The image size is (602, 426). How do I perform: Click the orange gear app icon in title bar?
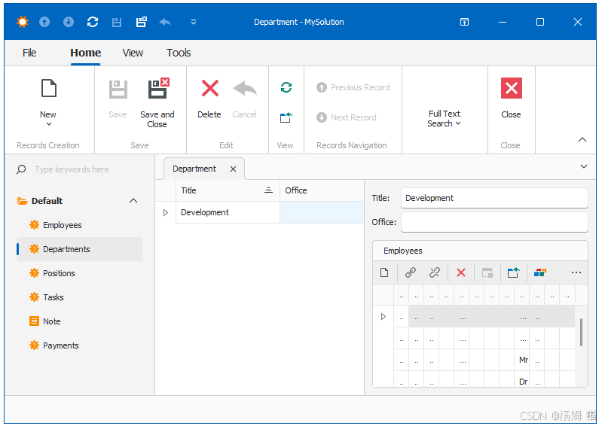[23, 22]
